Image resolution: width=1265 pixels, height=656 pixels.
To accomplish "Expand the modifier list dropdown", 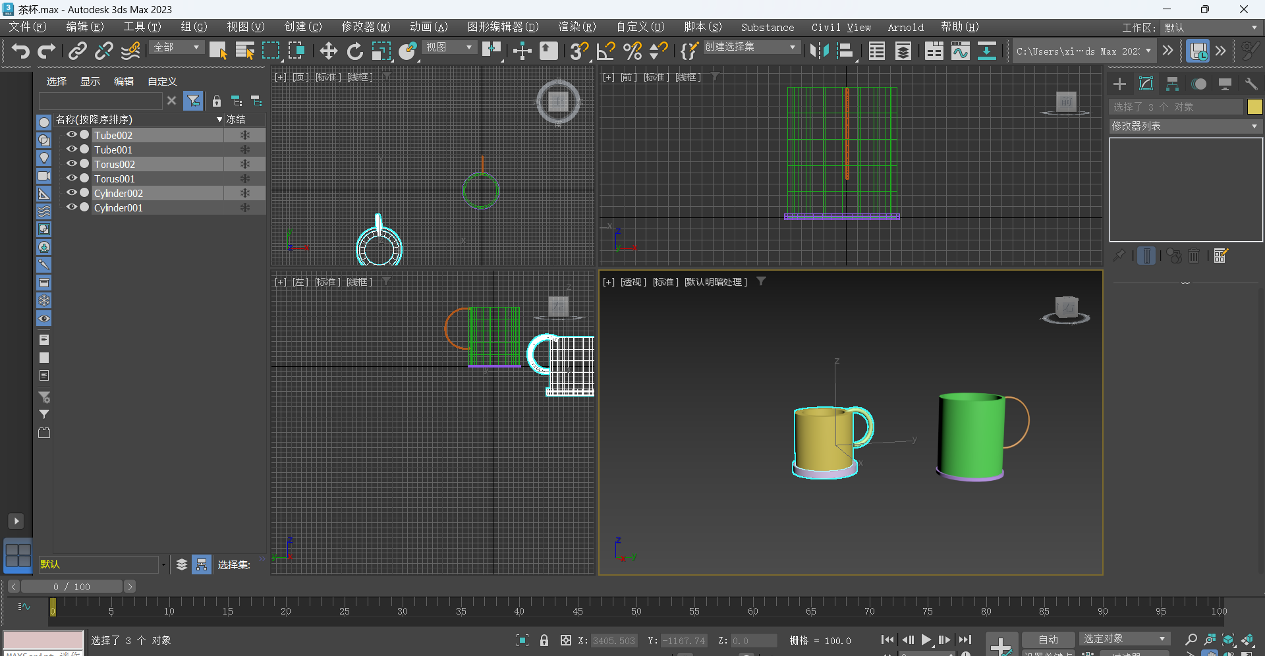I will 1185,126.
